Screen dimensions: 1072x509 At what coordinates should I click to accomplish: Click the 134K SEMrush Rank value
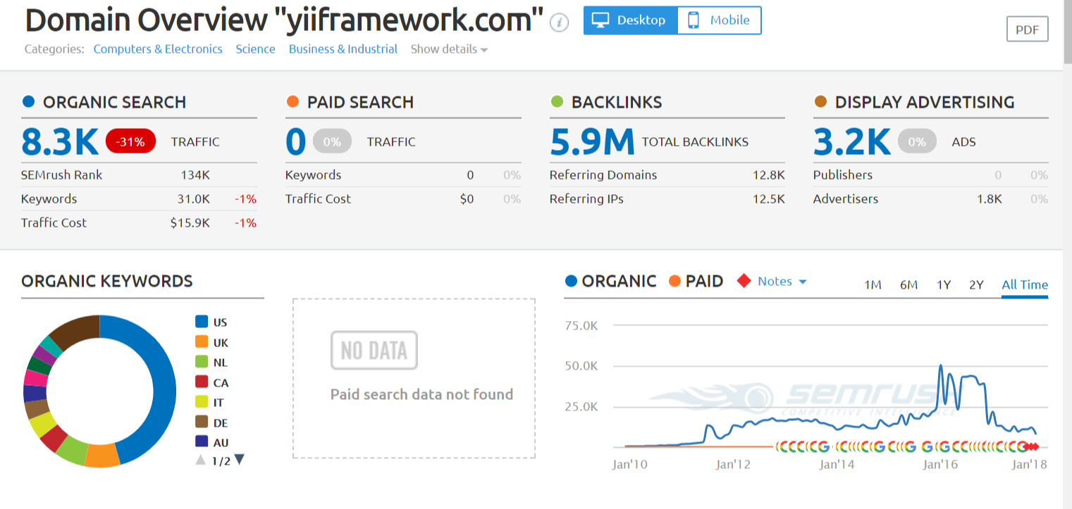195,175
